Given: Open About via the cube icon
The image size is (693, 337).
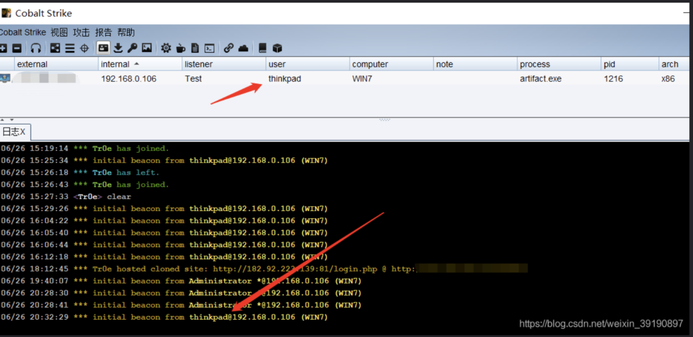Looking at the screenshot, I should coord(277,48).
